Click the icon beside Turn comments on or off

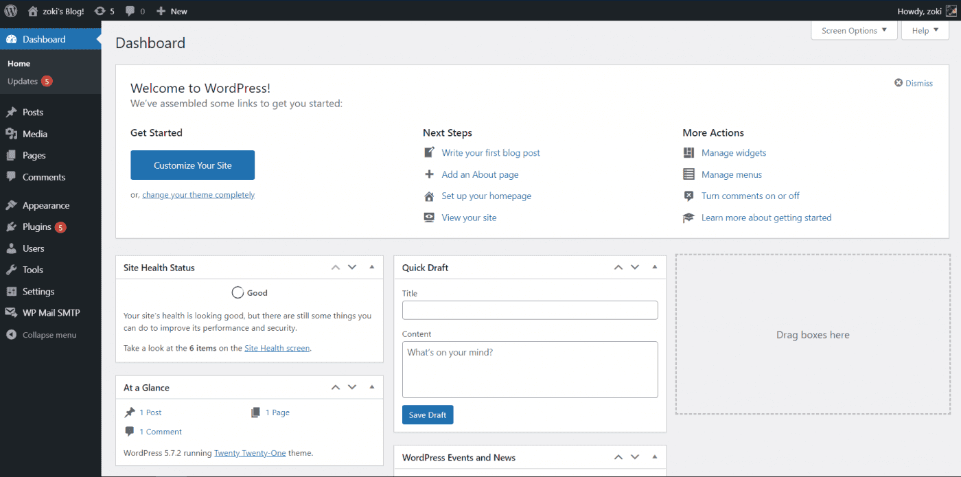(x=688, y=196)
